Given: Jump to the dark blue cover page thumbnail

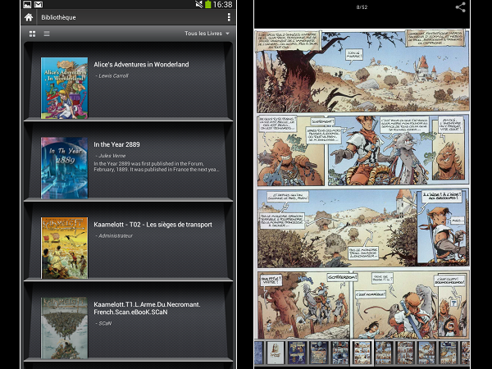Looking at the screenshot, I should (x=297, y=353).
